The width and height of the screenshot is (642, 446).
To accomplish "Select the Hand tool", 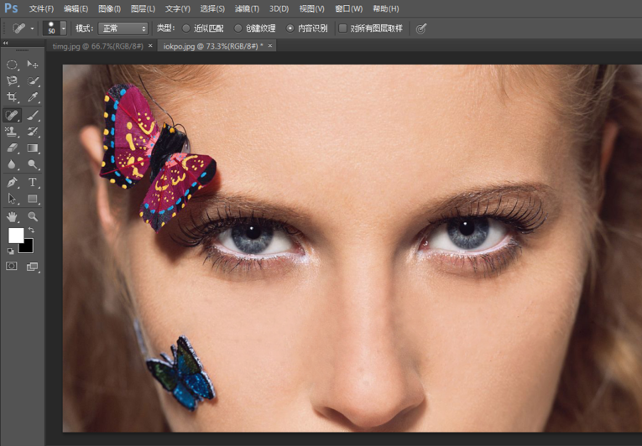I will tap(13, 216).
